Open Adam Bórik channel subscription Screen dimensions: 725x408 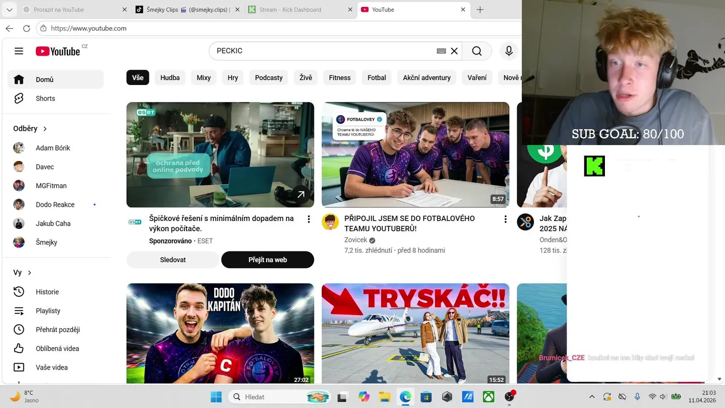click(x=56, y=148)
